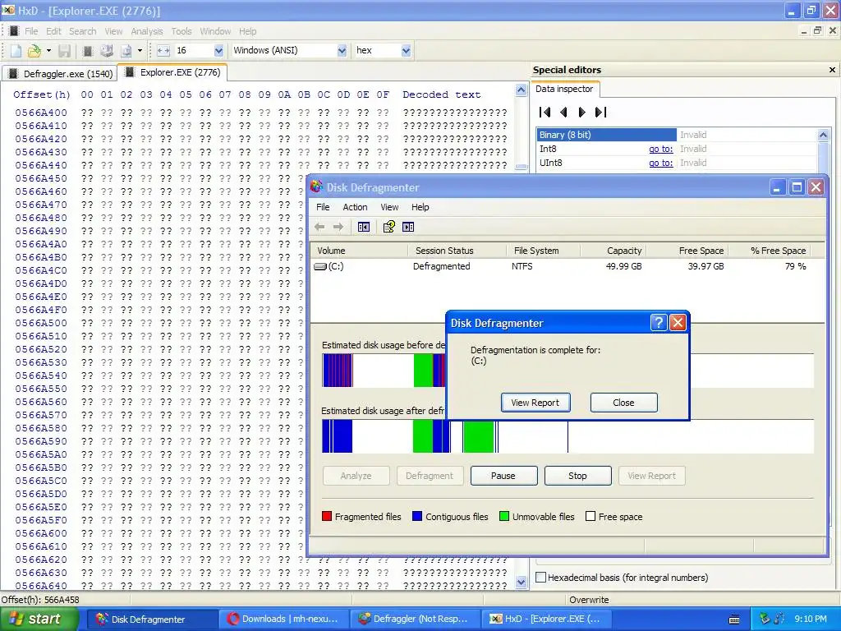Switch to the Downloads browser taskbar button
This screenshot has height=631, width=841.
283,619
